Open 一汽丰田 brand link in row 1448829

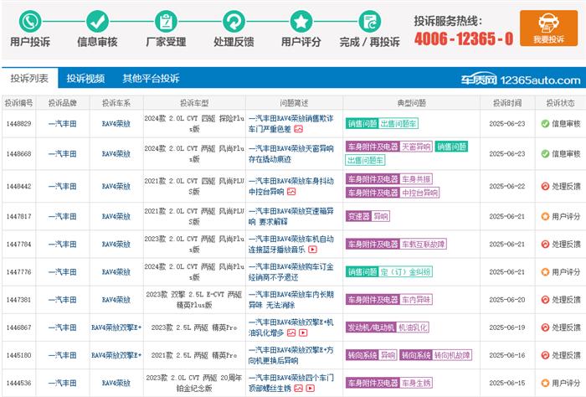pos(63,124)
